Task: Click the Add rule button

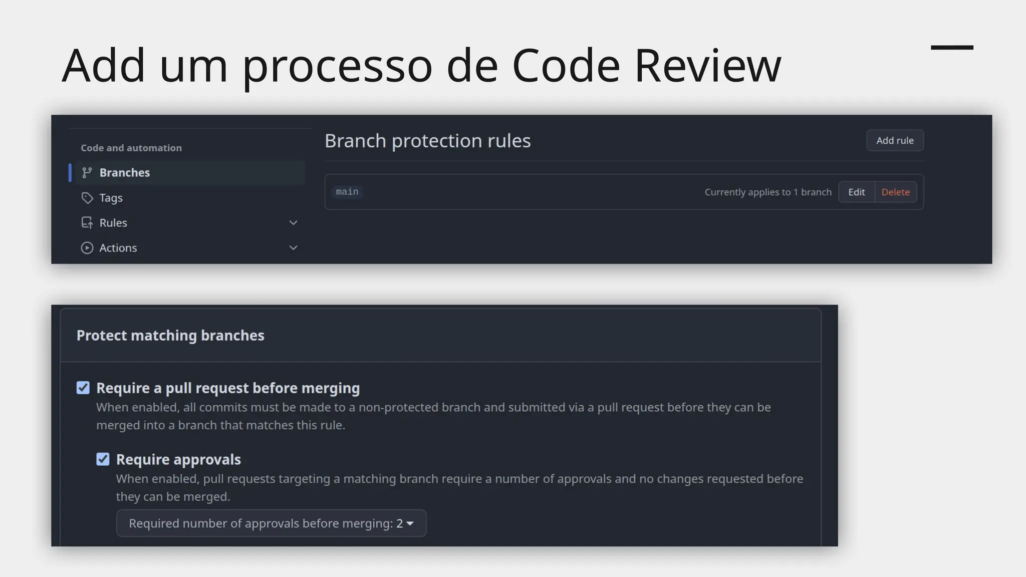Action: point(895,141)
